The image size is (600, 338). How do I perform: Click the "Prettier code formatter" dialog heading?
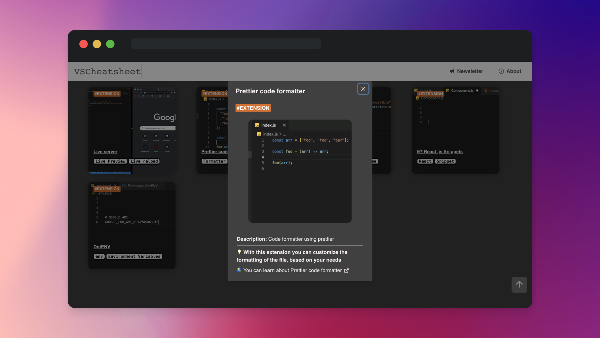pos(270,91)
